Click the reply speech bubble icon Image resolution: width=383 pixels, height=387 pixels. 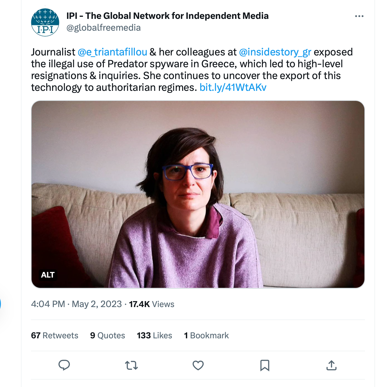coord(64,365)
